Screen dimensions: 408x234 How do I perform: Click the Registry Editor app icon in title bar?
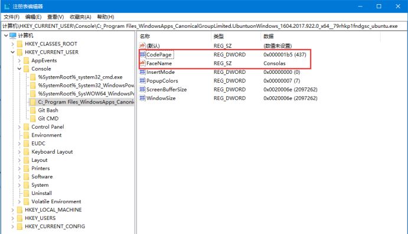point(7,6)
